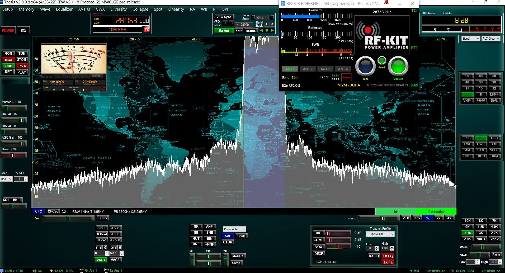
Task: Open the Memory menu
Action: [26, 9]
